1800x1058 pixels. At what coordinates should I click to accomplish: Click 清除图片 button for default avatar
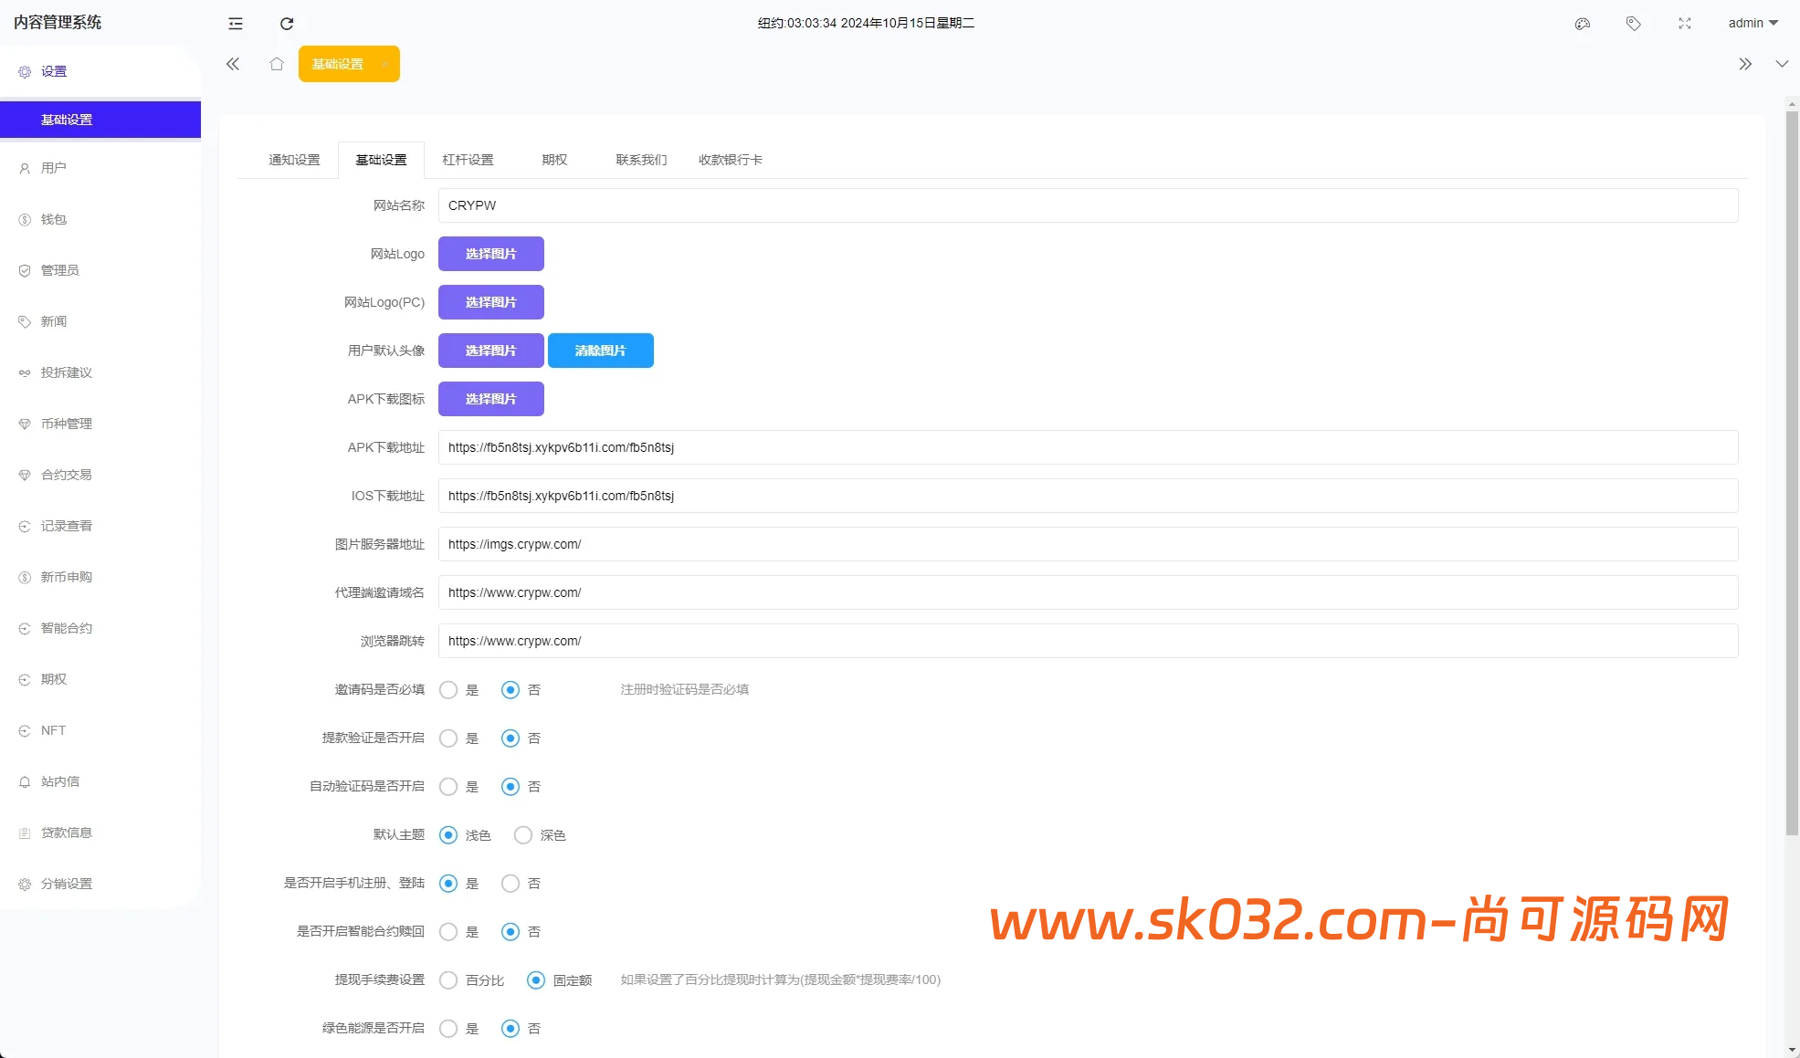pos(600,351)
